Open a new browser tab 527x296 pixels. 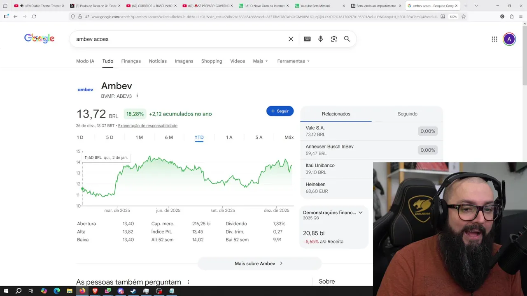466,6
